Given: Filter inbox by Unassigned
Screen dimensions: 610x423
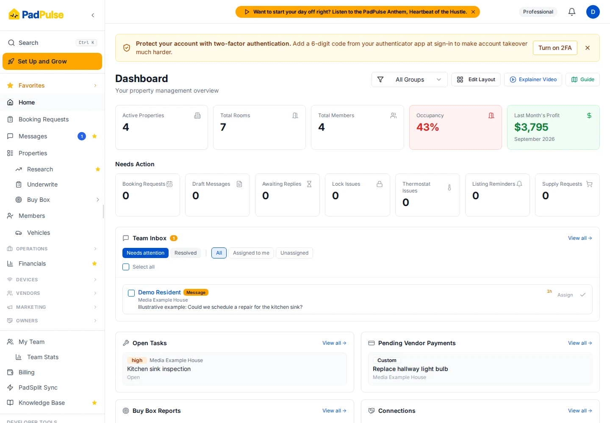Looking at the screenshot, I should coord(294,253).
